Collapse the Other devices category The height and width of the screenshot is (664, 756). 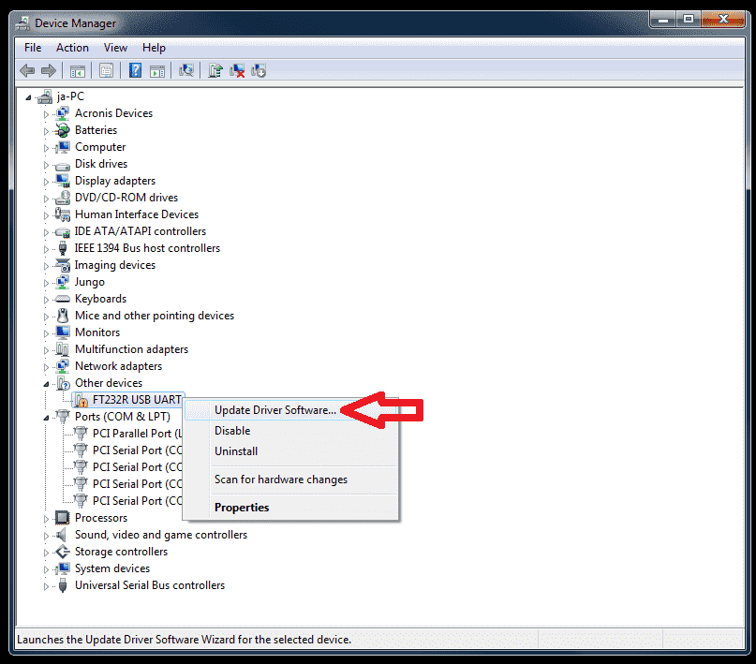pyautogui.click(x=46, y=383)
